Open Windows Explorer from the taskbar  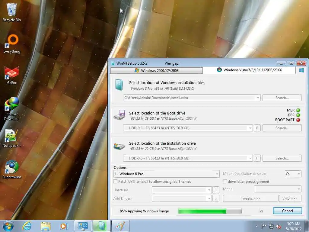46,226
